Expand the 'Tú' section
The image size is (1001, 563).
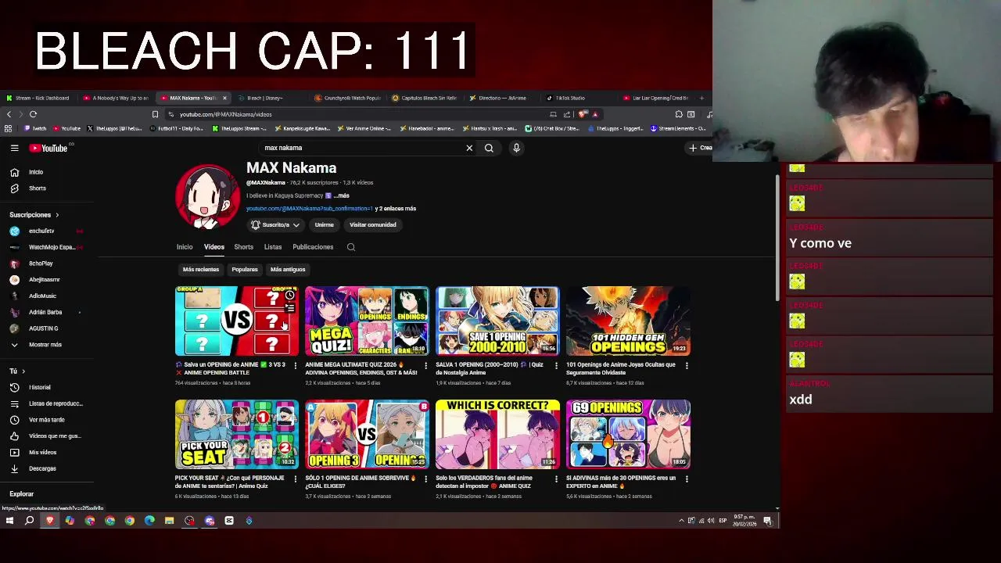(x=17, y=371)
